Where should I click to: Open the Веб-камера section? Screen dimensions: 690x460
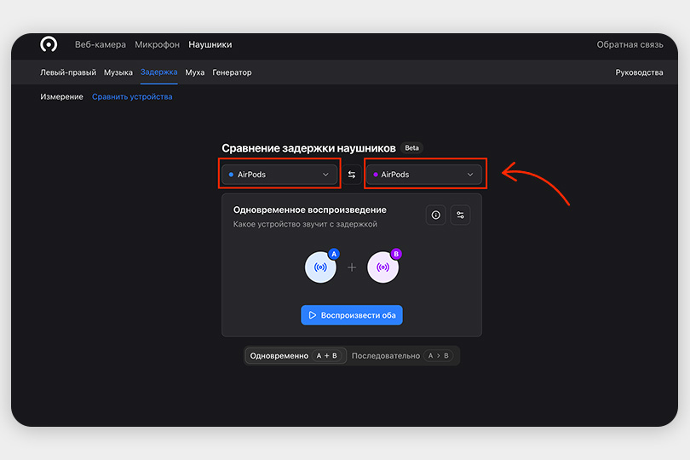click(100, 45)
